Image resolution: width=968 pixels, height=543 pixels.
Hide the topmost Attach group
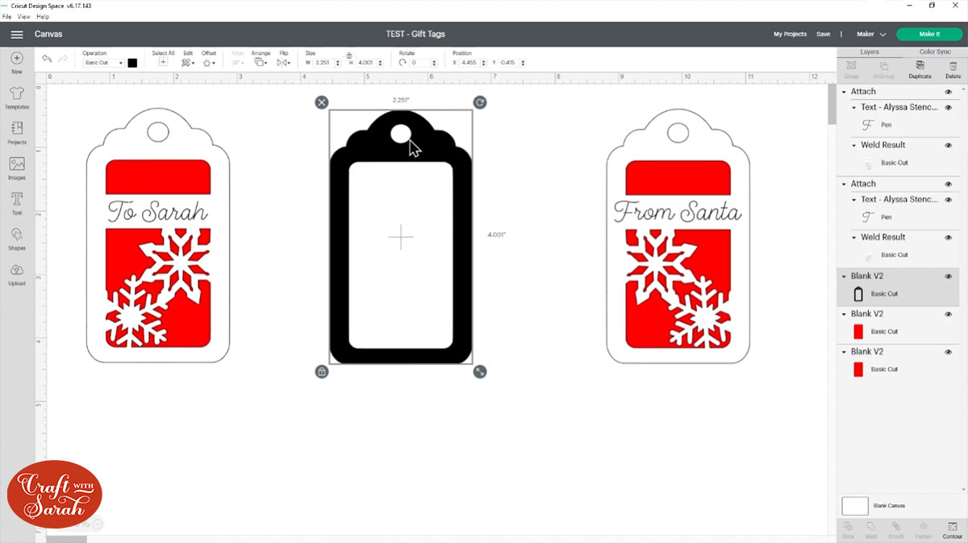(x=949, y=92)
